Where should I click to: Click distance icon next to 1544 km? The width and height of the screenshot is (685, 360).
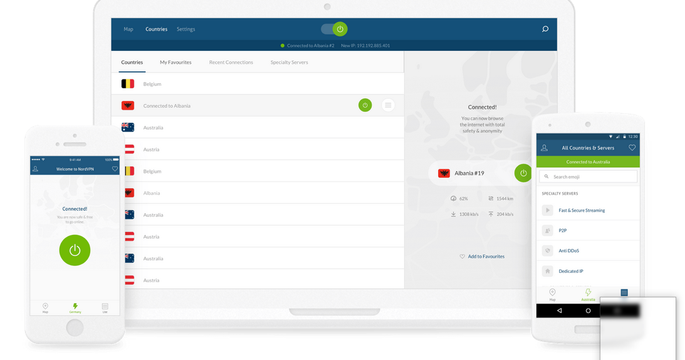(491, 198)
